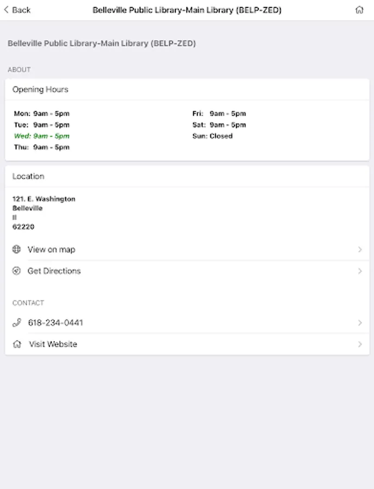Click the globe icon beside View on map

pyautogui.click(x=17, y=249)
